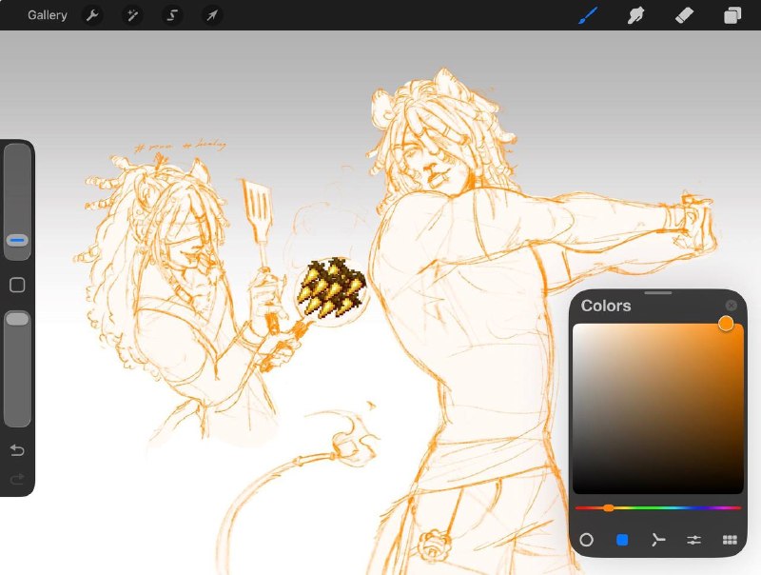Image resolution: width=761 pixels, height=575 pixels.
Task: Switch to Classic color square tab
Action: click(622, 540)
